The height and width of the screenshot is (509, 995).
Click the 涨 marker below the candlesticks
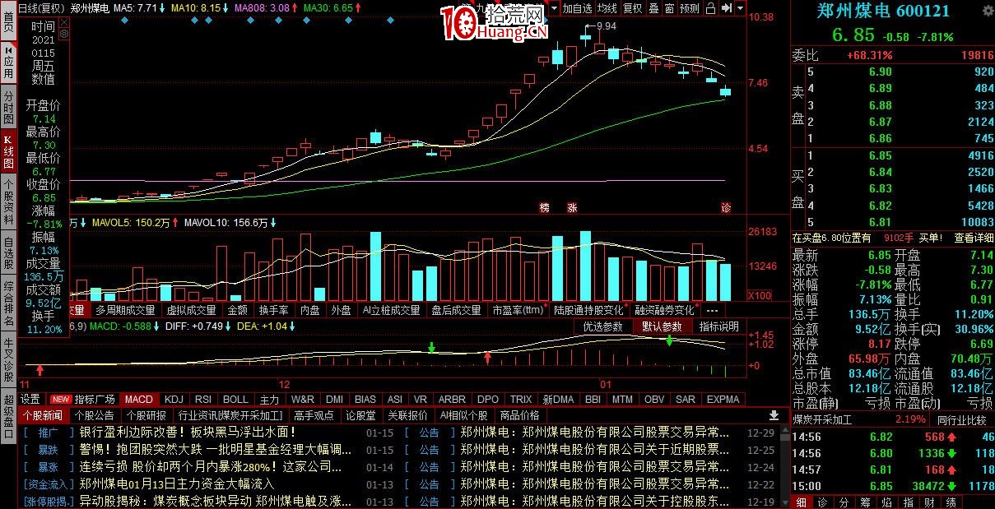point(571,207)
